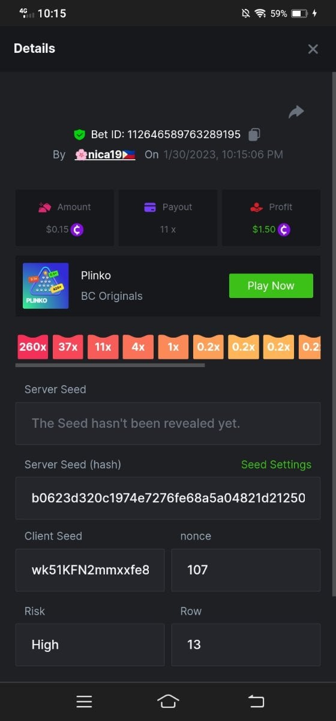The image size is (336, 721).
Task: Select the 37x multiplier chip
Action: [x=68, y=347]
